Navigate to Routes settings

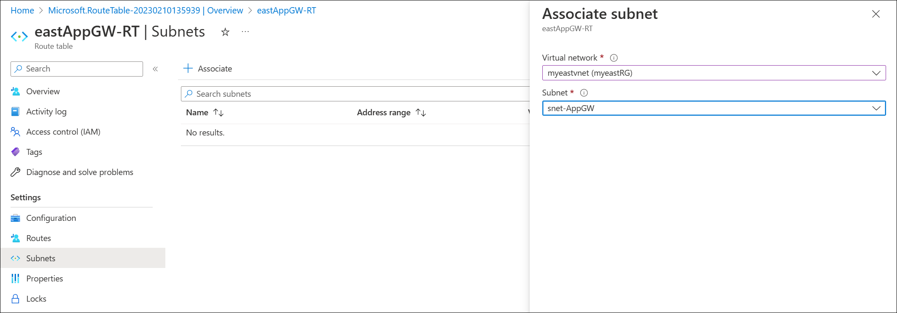tap(38, 238)
